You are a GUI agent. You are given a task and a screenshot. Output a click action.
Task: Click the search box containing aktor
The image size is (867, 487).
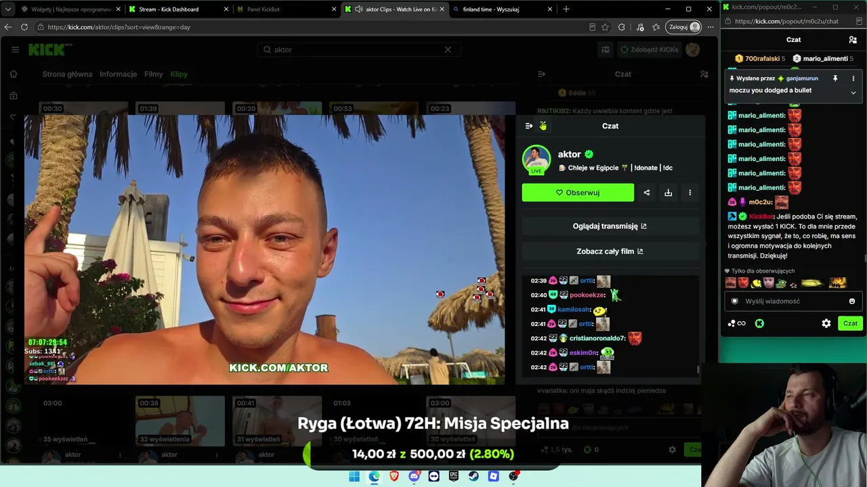359,49
